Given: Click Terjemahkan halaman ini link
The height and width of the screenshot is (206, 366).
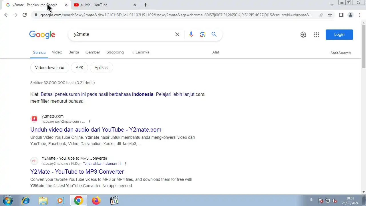Looking at the screenshot, I should [x=102, y=164].
